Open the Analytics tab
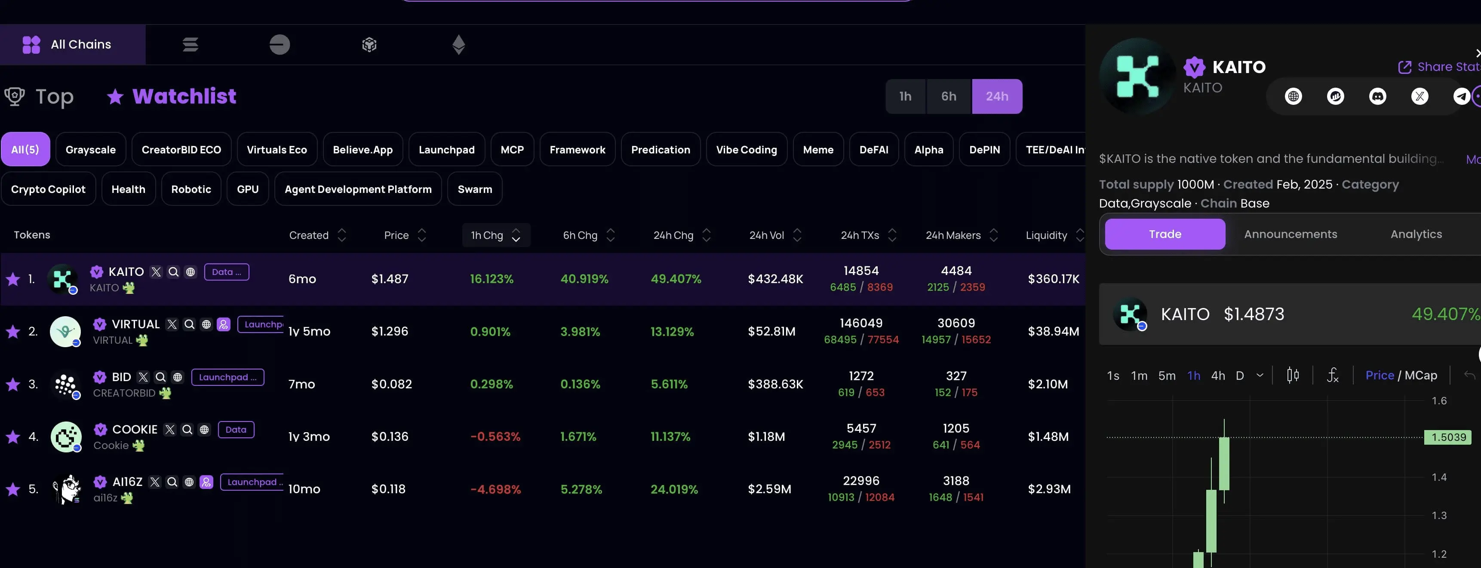 click(1416, 234)
